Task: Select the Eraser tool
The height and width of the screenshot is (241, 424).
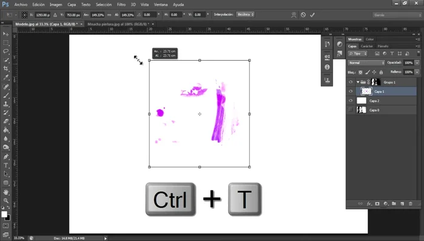Action: coord(5,121)
